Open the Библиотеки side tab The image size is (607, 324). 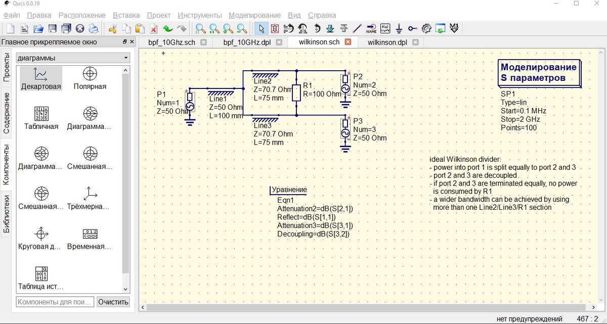tap(7, 214)
